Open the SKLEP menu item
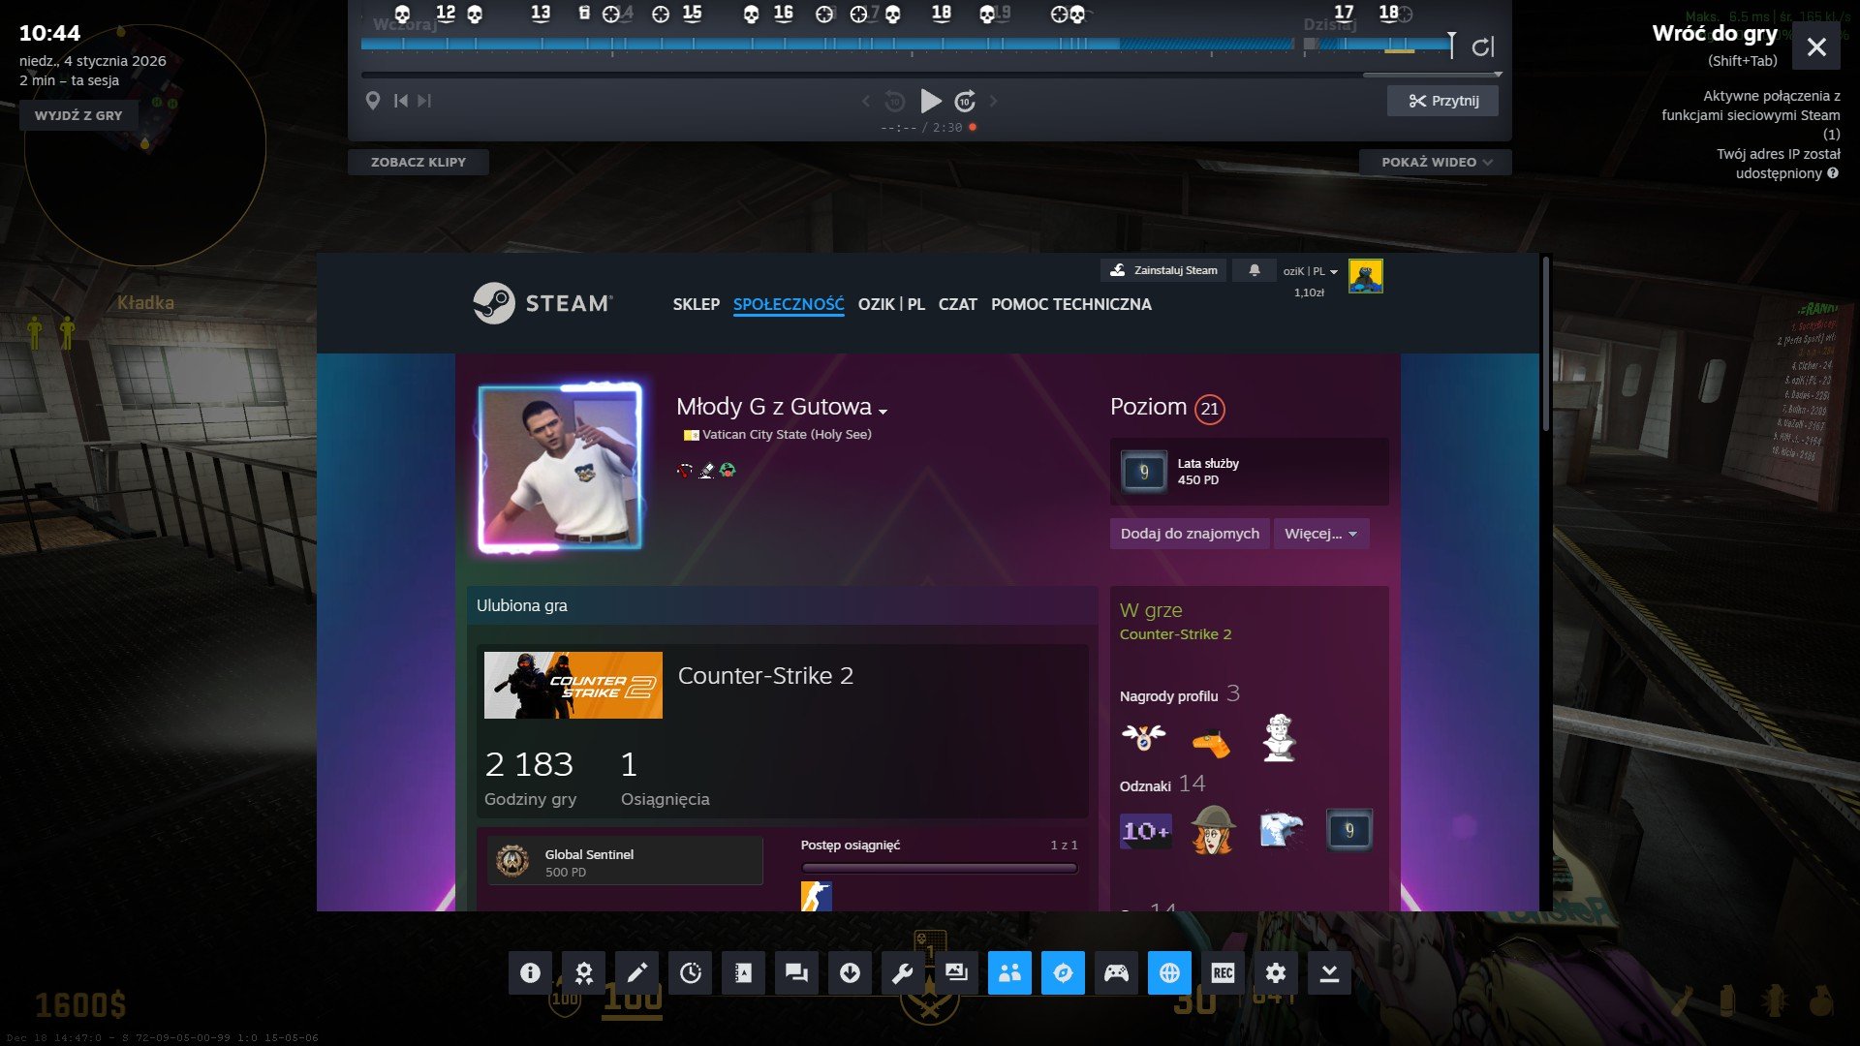This screenshot has height=1046, width=1860. coord(696,304)
